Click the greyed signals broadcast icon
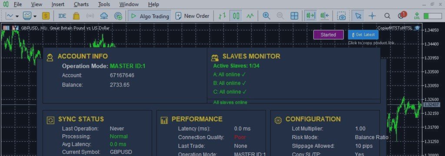Image resolution: width=445 pixels, height=156 pixels. [90, 16]
